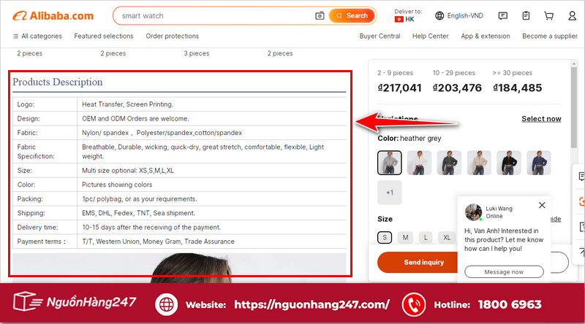
Task: Open the orders clipboard icon
Action: point(526,15)
